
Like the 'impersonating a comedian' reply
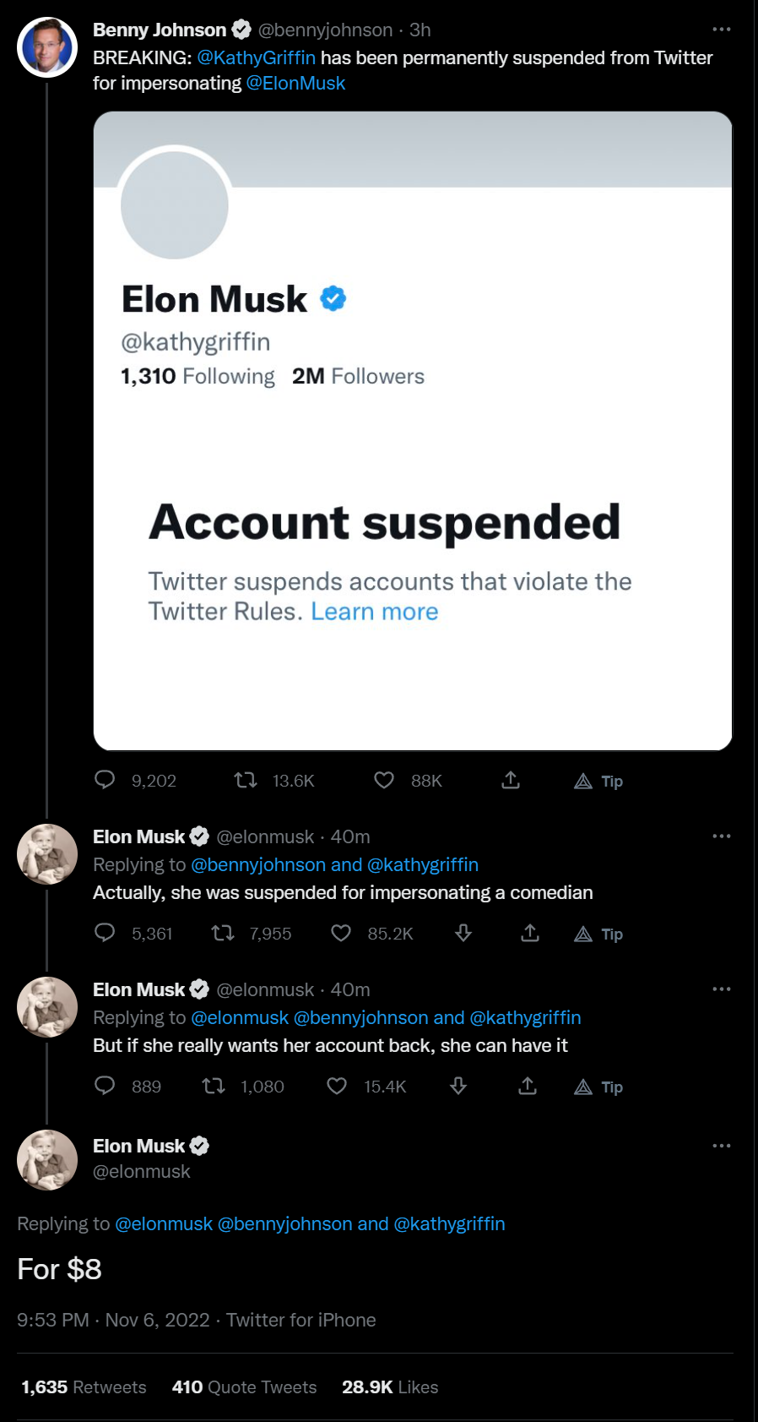coord(341,933)
